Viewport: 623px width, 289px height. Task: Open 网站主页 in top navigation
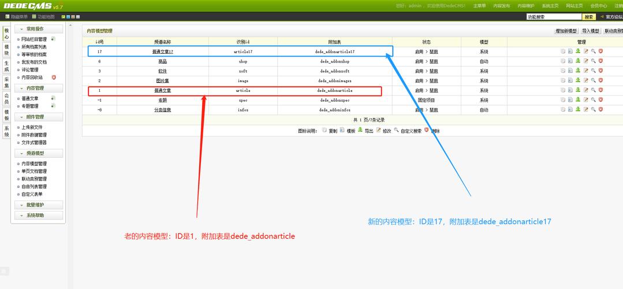(x=574, y=6)
